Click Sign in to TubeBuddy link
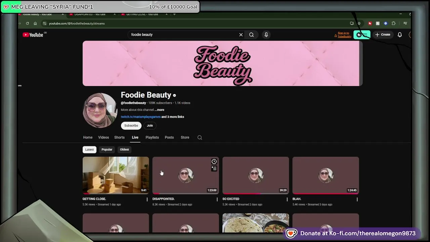The image size is (430, 242). click(343, 35)
